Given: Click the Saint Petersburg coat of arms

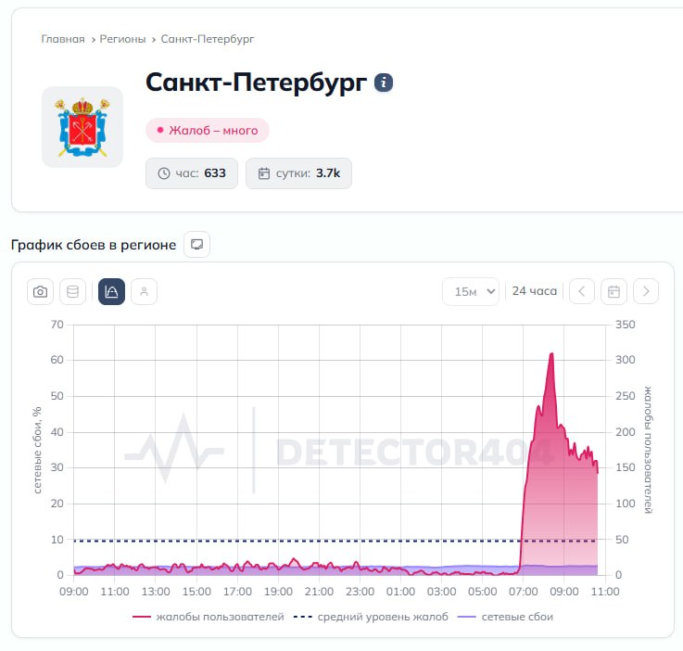Looking at the screenshot, I should (x=82, y=127).
